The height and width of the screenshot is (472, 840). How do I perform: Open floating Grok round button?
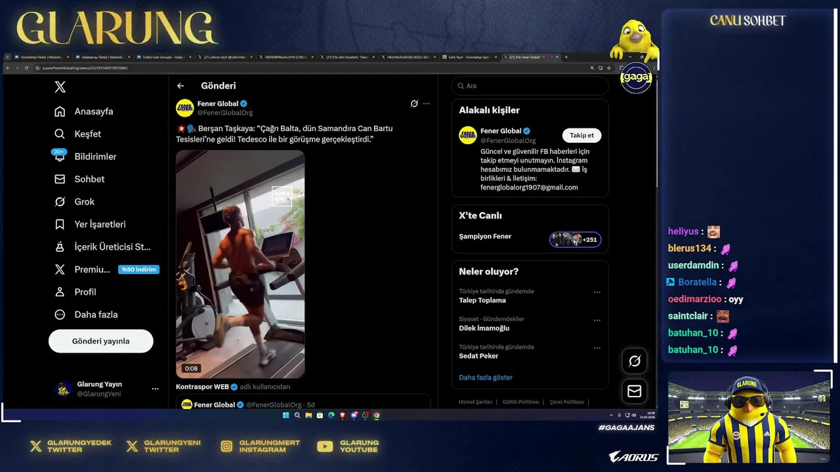pos(635,361)
